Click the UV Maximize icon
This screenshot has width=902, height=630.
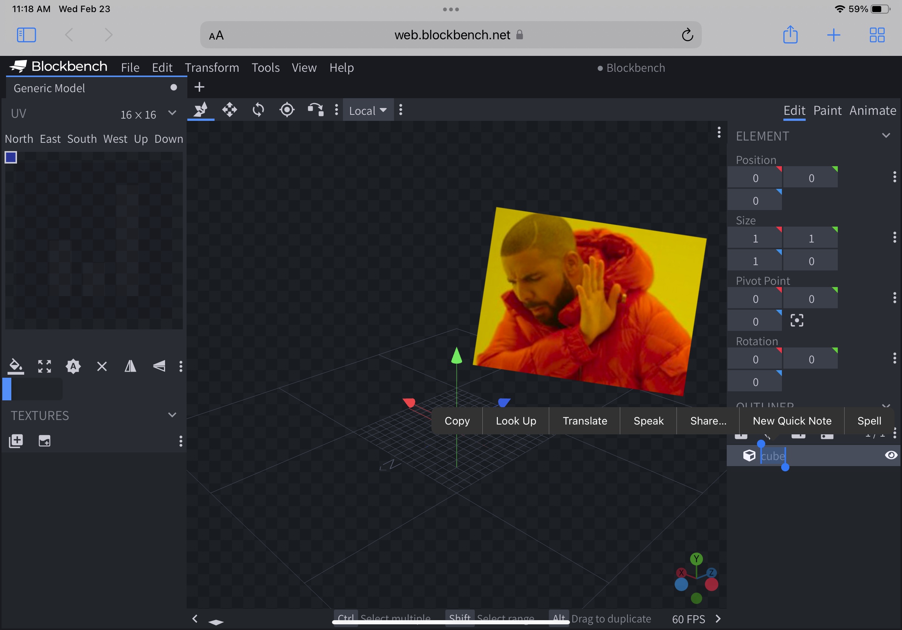click(45, 366)
